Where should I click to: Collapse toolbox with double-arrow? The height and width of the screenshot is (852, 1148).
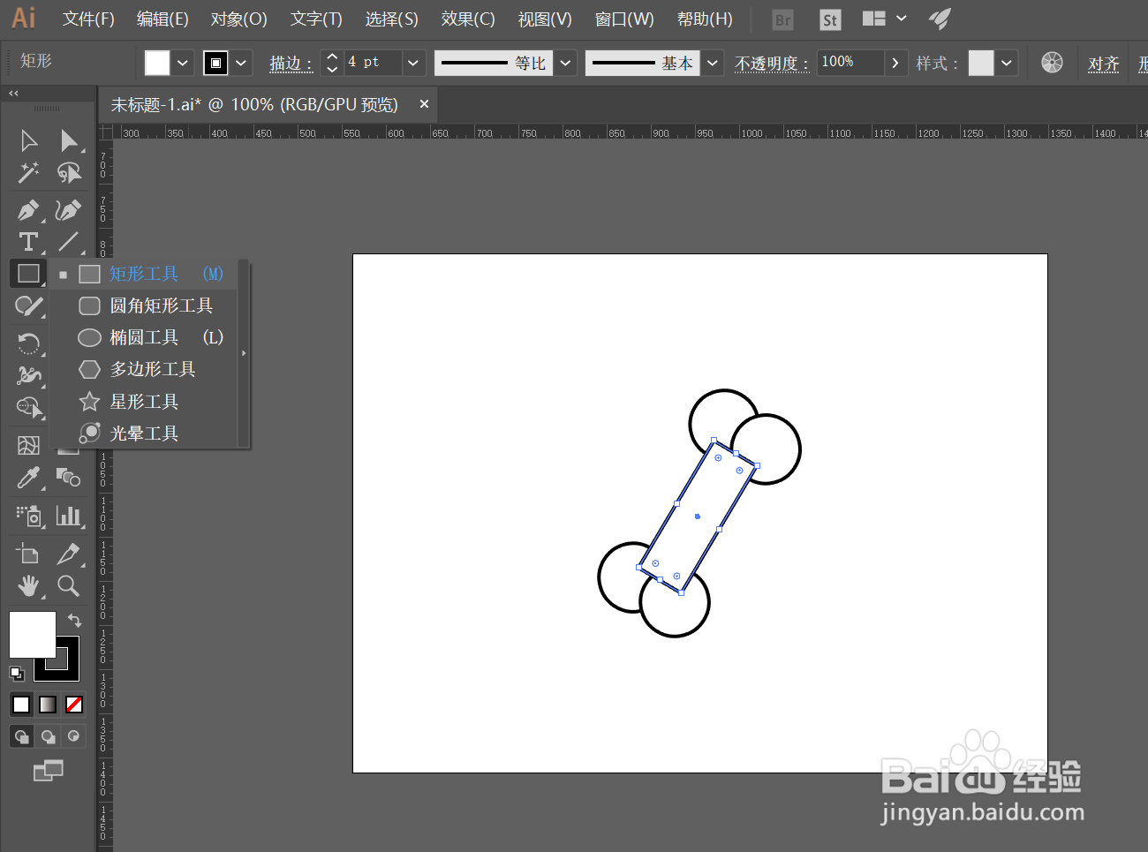coord(13,93)
